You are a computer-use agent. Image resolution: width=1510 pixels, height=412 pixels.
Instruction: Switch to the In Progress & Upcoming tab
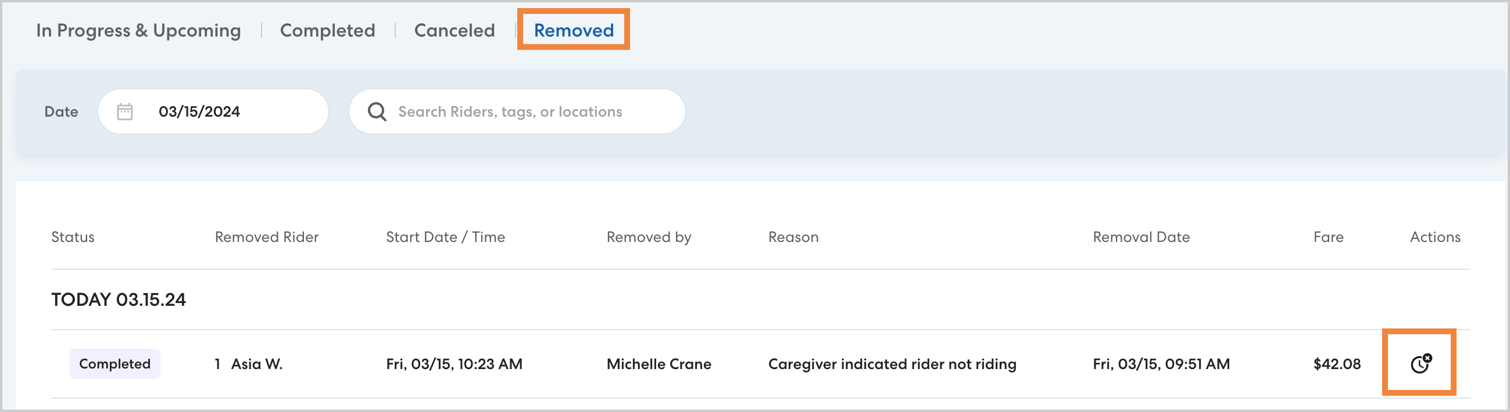[138, 30]
